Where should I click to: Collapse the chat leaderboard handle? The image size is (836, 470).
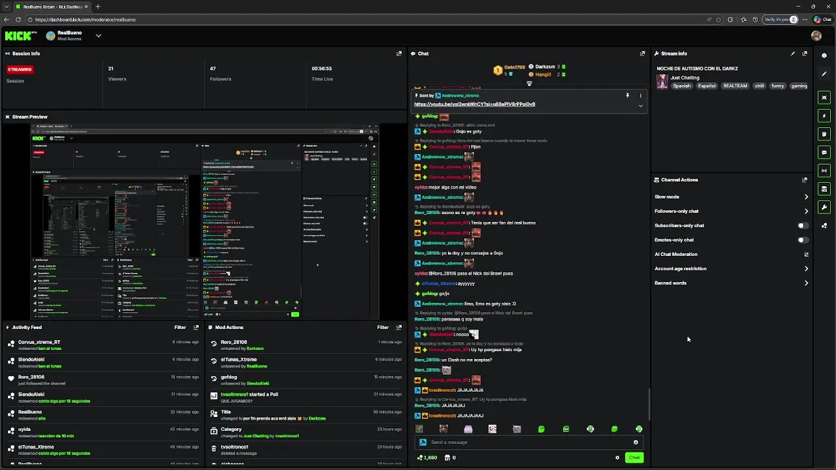coord(529,84)
